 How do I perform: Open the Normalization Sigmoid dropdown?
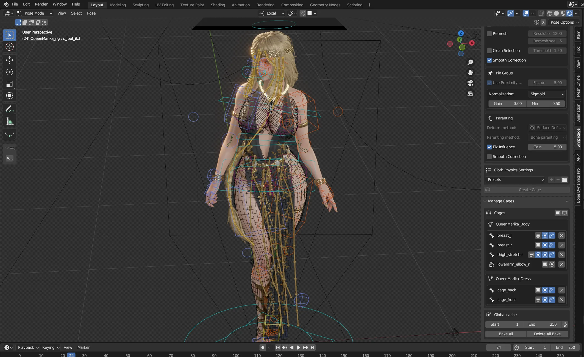[x=547, y=94]
